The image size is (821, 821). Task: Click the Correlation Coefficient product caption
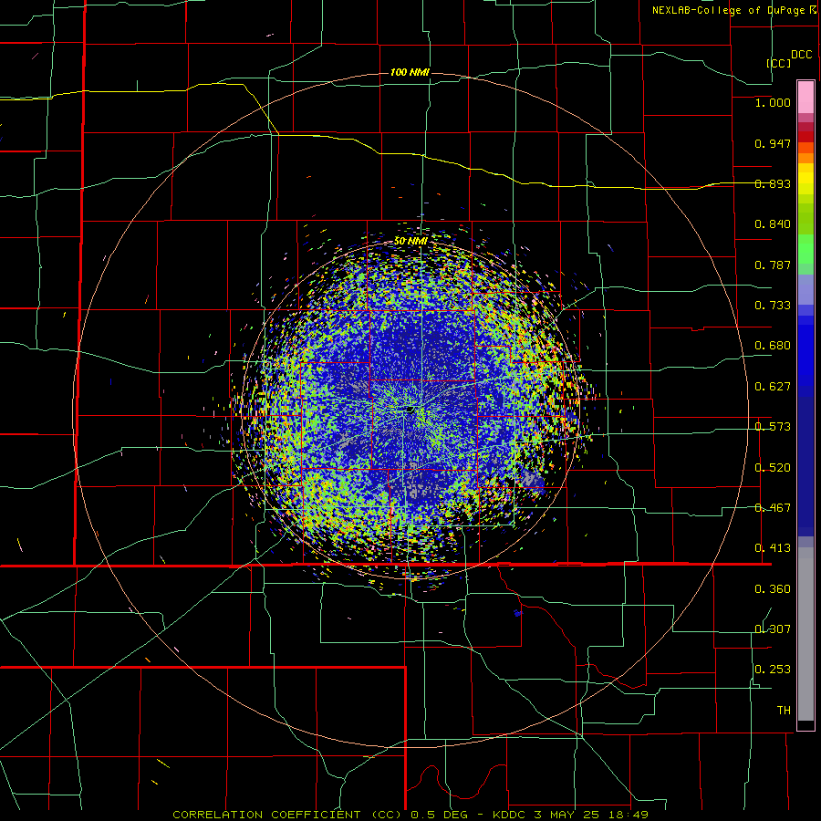pyautogui.click(x=410, y=815)
